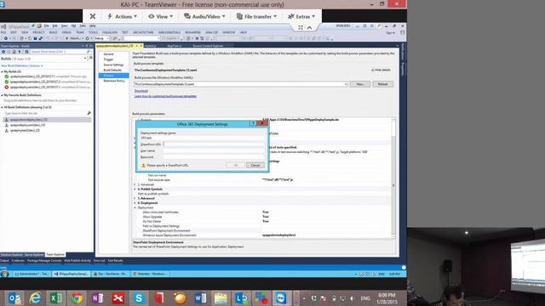The height and width of the screenshot is (306, 545).
Task: Expand the 4. Publish Symbols group
Action: (x=135, y=189)
